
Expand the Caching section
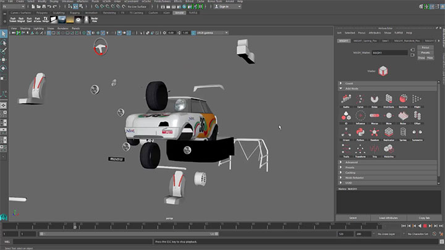click(x=388, y=173)
